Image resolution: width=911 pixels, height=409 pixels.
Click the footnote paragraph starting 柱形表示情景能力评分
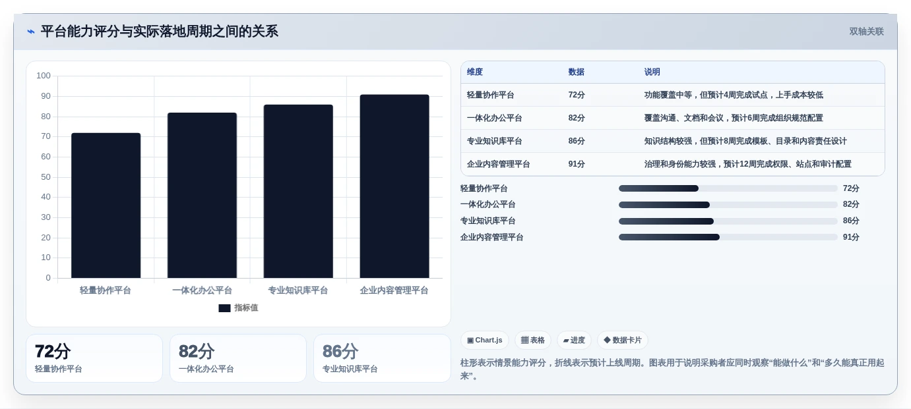coord(672,369)
